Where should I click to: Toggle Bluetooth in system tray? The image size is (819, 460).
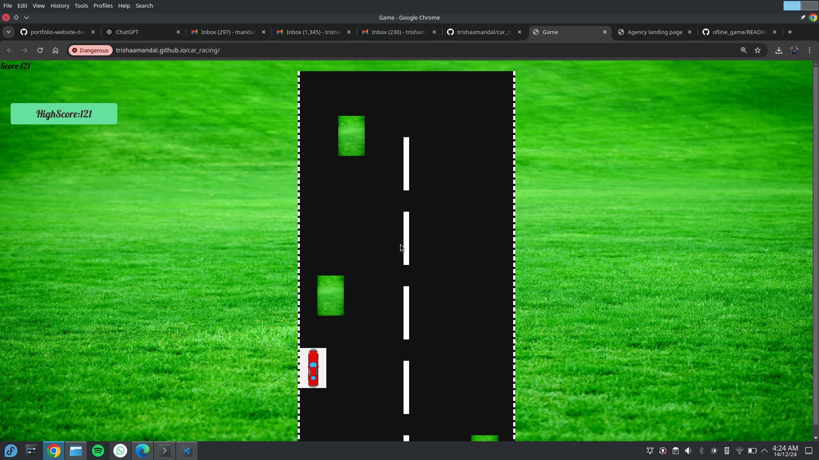[x=701, y=451]
